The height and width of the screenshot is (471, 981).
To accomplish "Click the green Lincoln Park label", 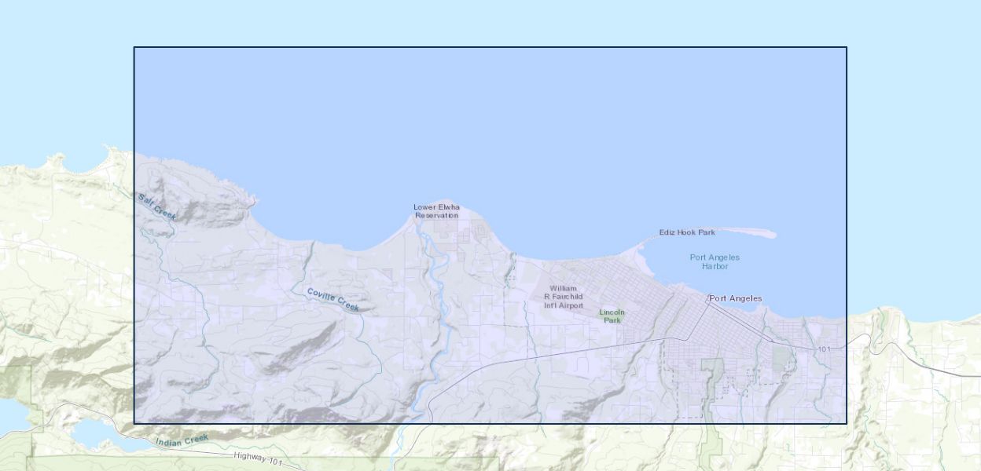I will pyautogui.click(x=612, y=316).
